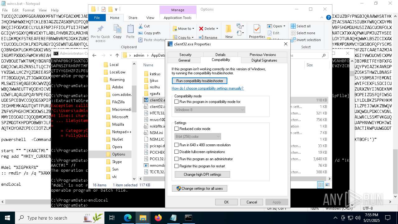398x224 pixels.
Task: Click Run compatibility troubleshooter button
Action: (200, 81)
